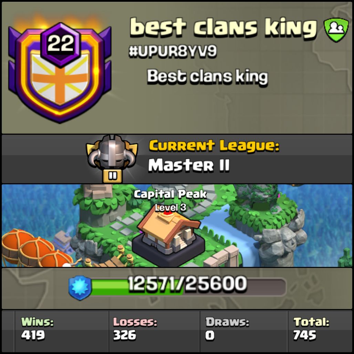
Task: Copy the clan tag #UPUR8YV9
Action: (x=173, y=51)
